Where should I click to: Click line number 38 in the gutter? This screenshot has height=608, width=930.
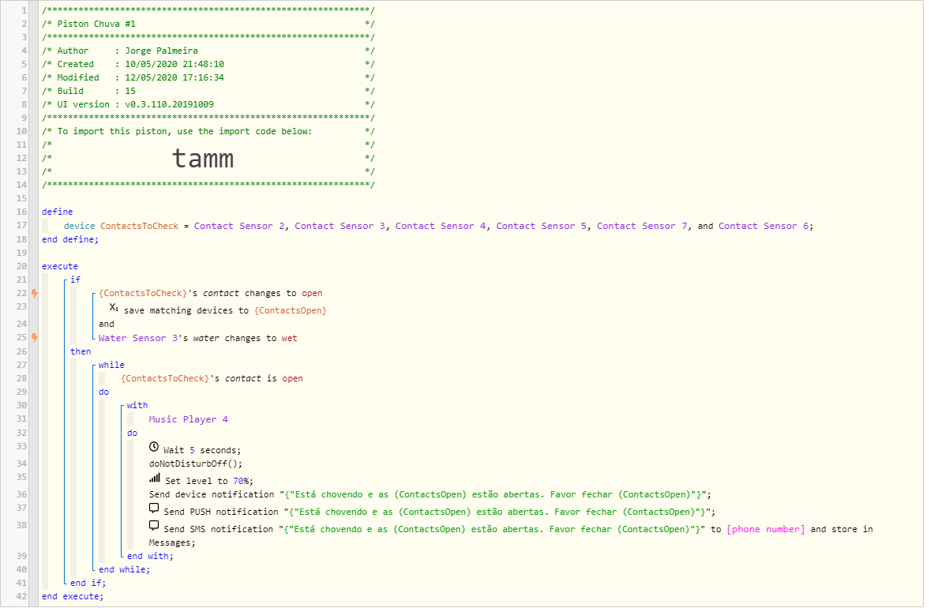coord(21,526)
